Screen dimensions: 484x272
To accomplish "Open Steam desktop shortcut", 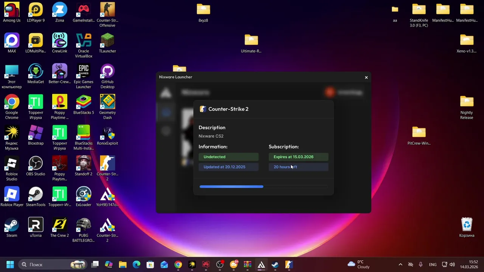I will pyautogui.click(x=12, y=227).
